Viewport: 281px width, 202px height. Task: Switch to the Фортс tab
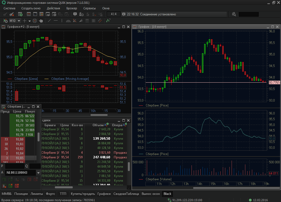[x=50, y=194]
